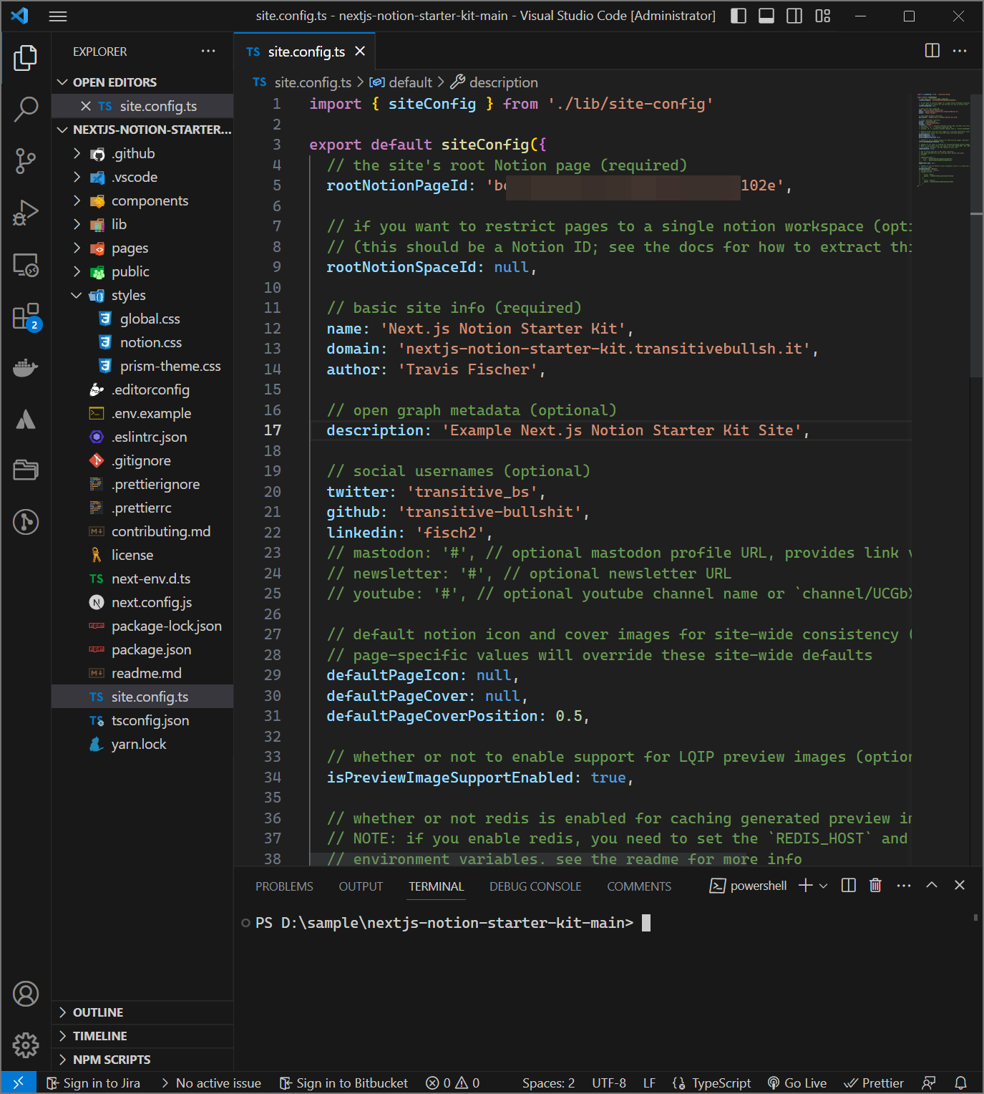Viewport: 984px width, 1094px height.
Task: Open the Search view
Action: (x=26, y=109)
